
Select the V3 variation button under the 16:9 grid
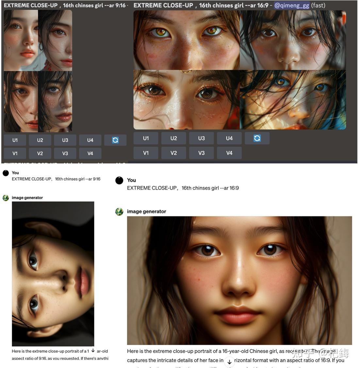(201, 153)
